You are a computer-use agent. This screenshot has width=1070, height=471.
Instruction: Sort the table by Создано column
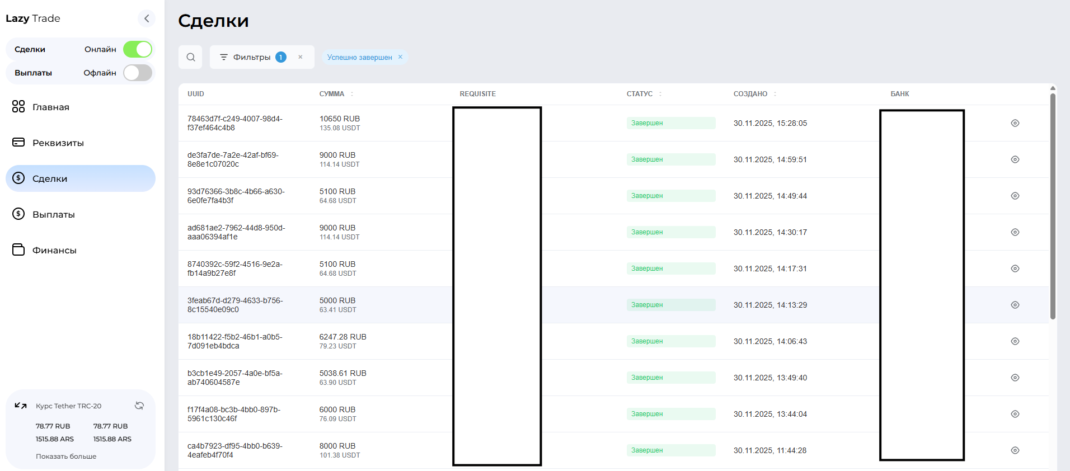tap(775, 94)
